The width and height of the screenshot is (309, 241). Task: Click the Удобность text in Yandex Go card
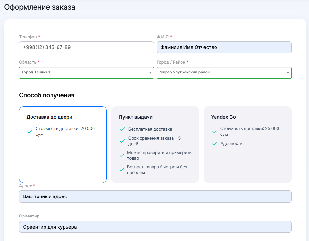pyautogui.click(x=231, y=143)
